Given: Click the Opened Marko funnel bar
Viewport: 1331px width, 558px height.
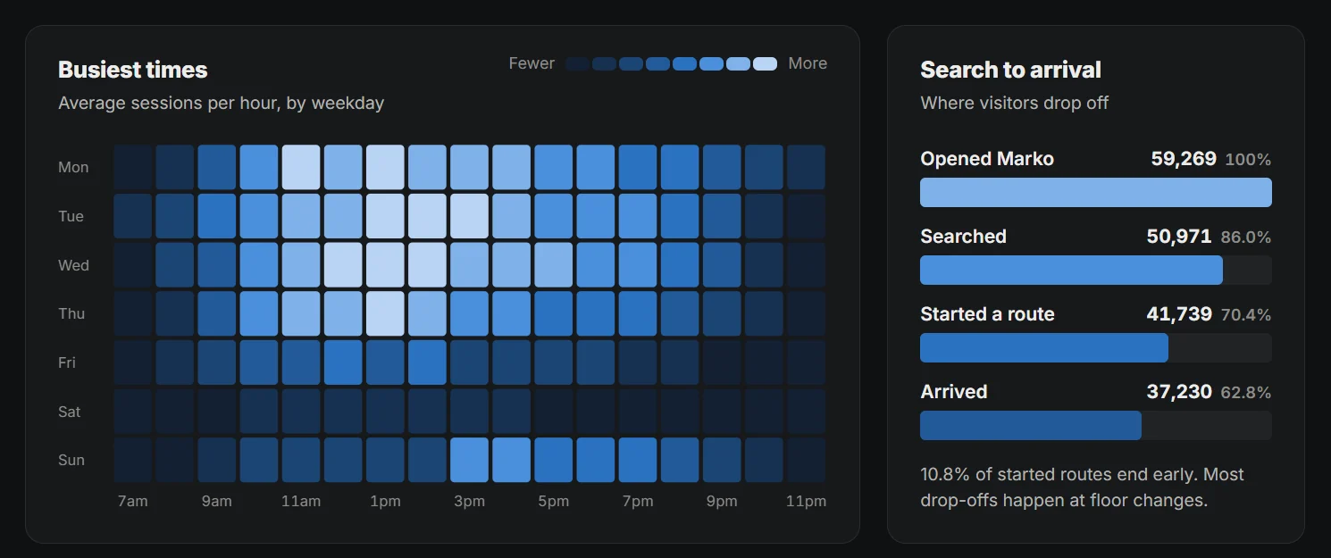Looking at the screenshot, I should coord(1096,192).
